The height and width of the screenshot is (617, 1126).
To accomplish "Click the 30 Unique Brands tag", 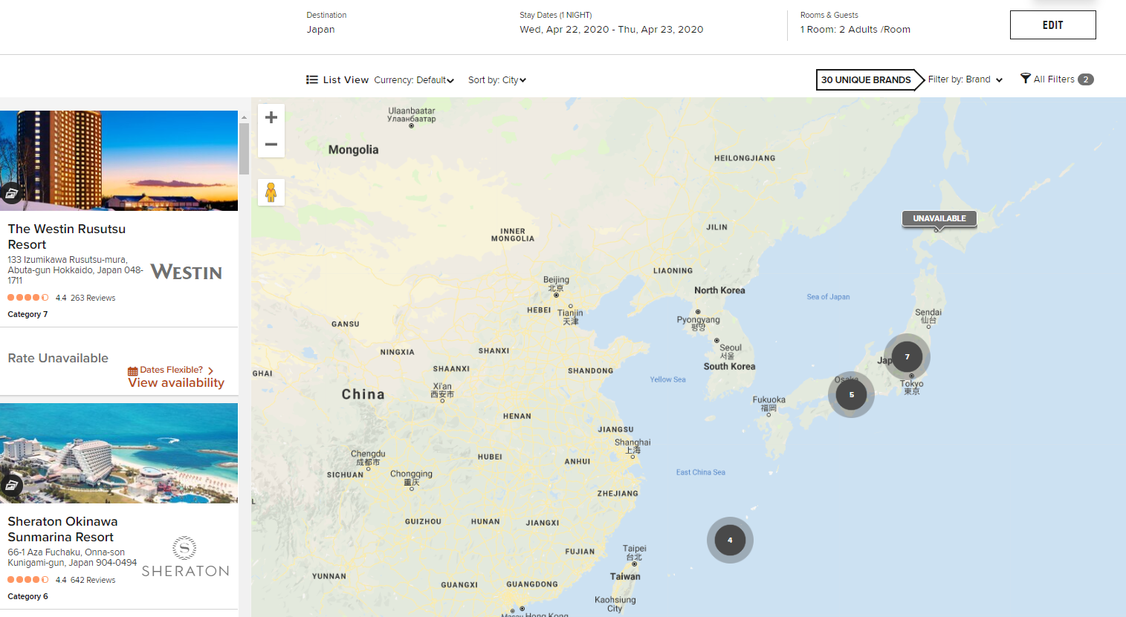I will (x=866, y=79).
